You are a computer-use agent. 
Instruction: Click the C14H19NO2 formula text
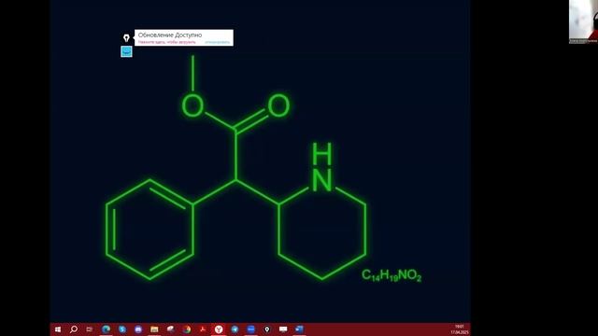coord(392,275)
